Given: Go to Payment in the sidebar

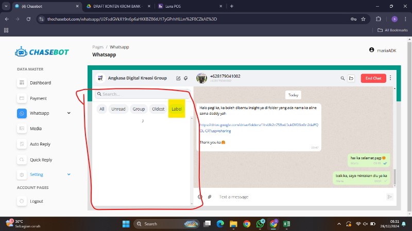Looking at the screenshot, I should point(38,98).
